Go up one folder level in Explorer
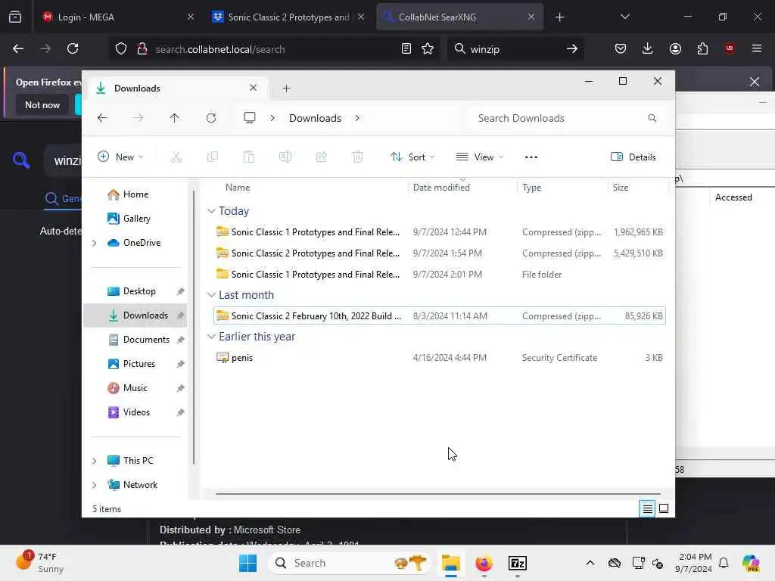Viewport: 775px width, 581px height. click(175, 118)
